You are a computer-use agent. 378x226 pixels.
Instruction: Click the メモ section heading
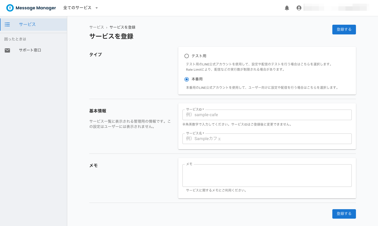coord(93,166)
